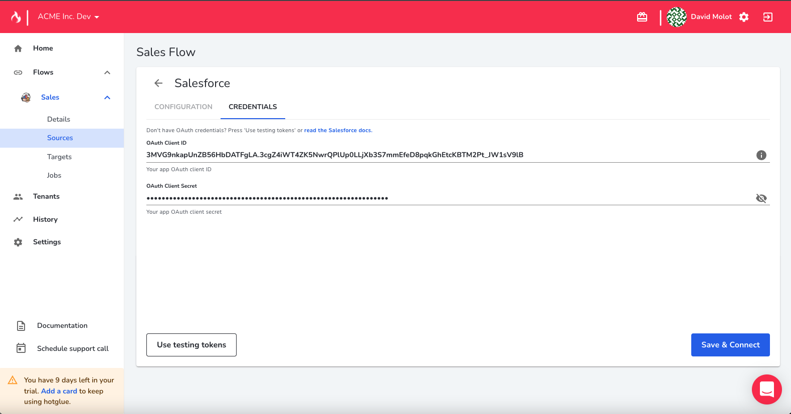This screenshot has height=414, width=791.
Task: Switch to the CONFIGURATION tab
Action: (x=183, y=107)
